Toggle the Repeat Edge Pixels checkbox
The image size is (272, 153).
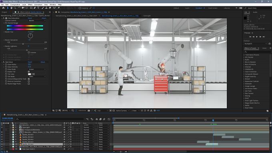pyautogui.click(x=29, y=84)
